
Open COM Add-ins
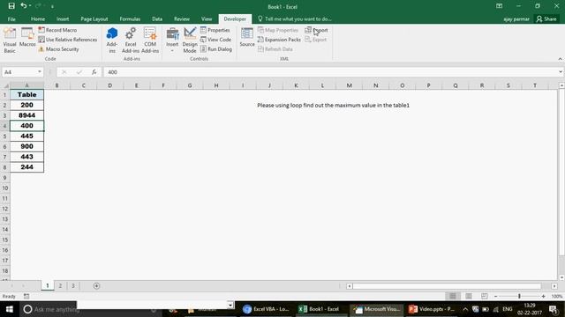150,41
